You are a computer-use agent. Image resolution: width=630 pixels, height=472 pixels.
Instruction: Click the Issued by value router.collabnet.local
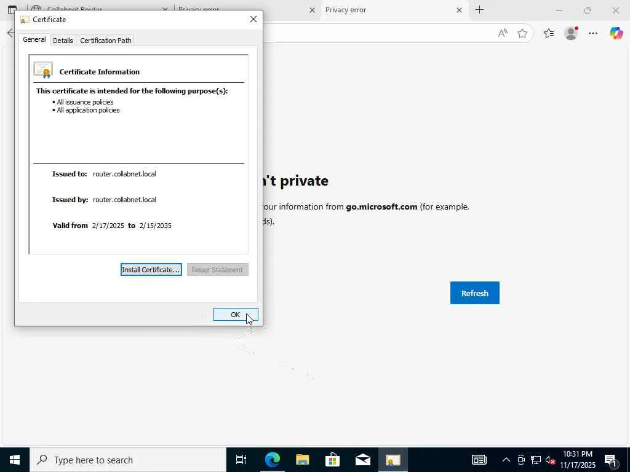coord(124,200)
